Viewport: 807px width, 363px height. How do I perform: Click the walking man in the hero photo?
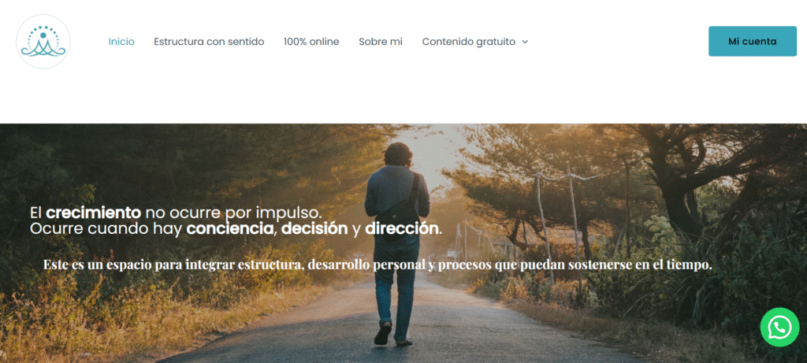point(397,243)
